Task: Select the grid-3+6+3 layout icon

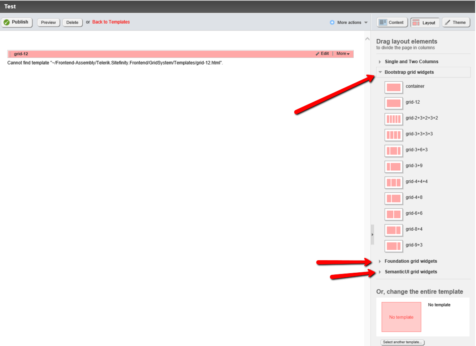Action: pos(393,150)
